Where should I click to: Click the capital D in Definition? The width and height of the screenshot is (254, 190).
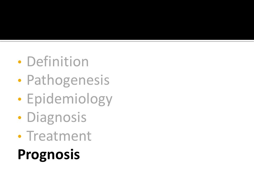click(x=31, y=61)
